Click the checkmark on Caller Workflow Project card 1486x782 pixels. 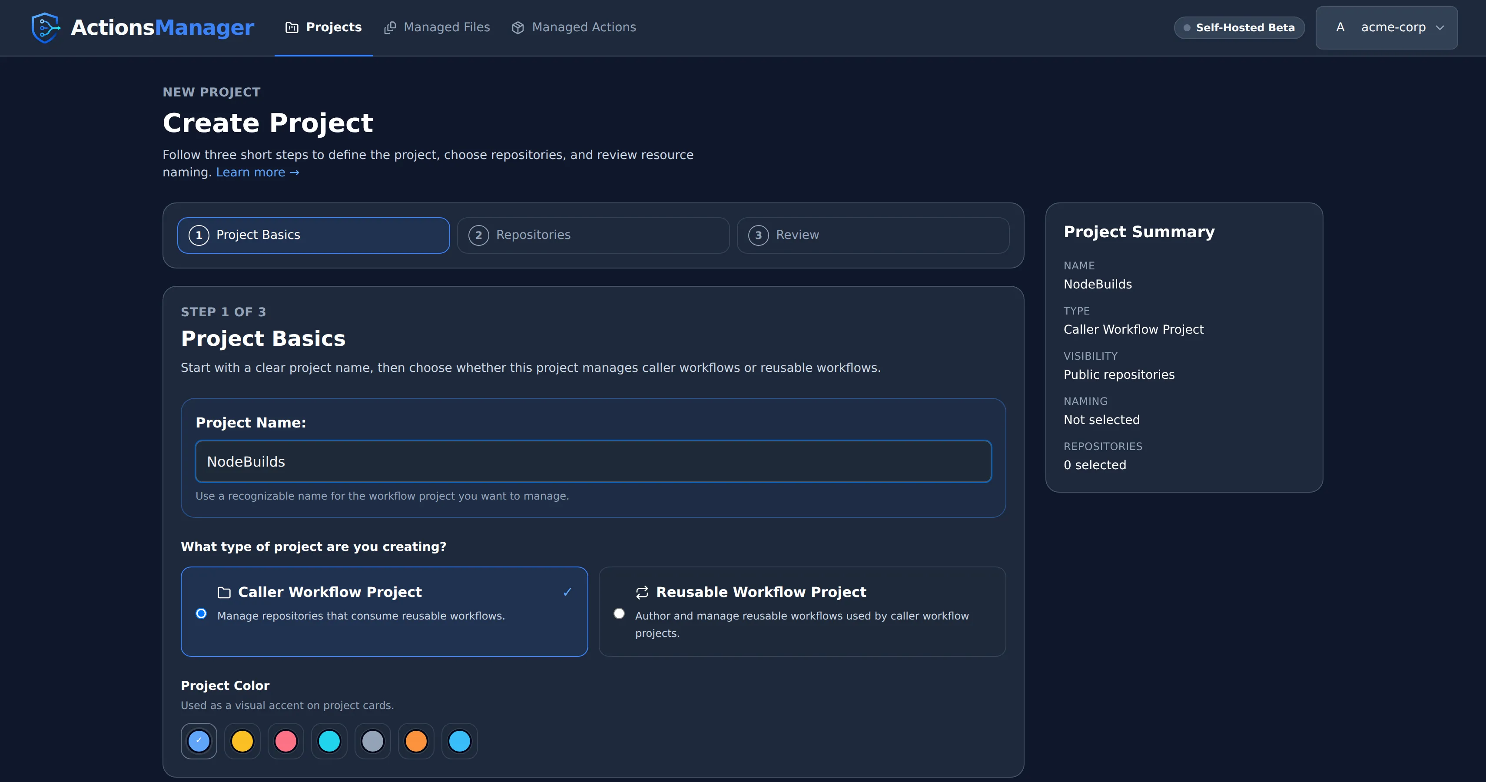click(x=567, y=592)
